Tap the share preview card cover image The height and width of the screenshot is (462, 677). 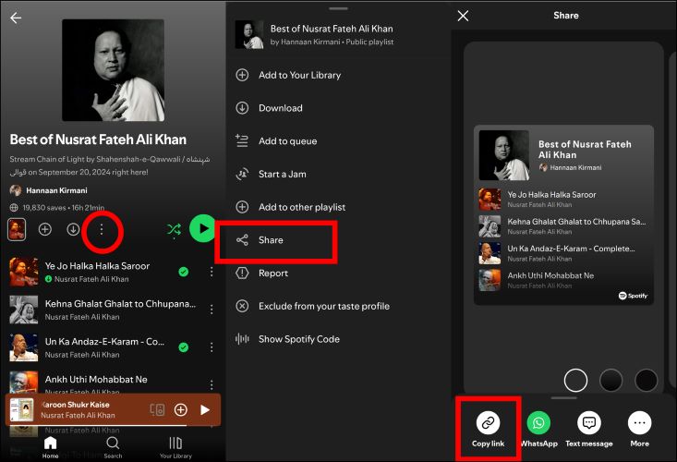(504, 155)
